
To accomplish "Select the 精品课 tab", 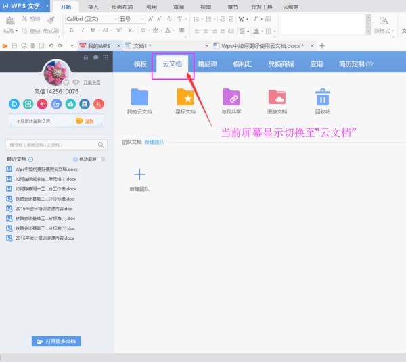I will [x=208, y=63].
